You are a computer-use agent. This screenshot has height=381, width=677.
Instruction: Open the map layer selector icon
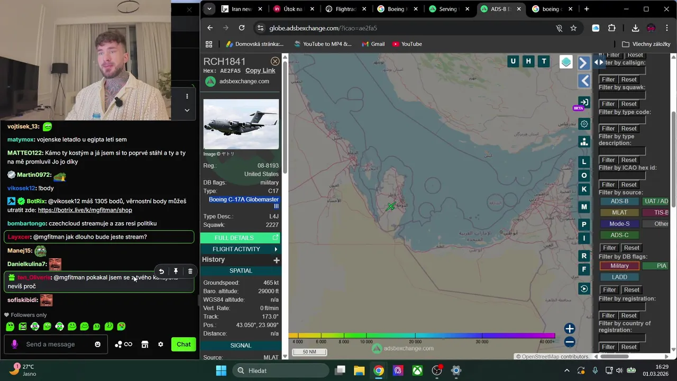(566, 62)
